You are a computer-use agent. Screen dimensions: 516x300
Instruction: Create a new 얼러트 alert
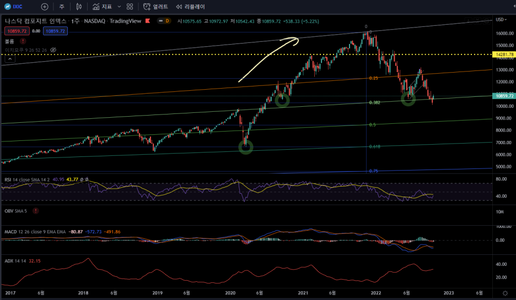tap(155, 7)
